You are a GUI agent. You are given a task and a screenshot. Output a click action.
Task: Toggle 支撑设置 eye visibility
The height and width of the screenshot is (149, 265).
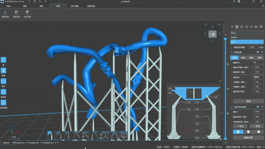258,52
